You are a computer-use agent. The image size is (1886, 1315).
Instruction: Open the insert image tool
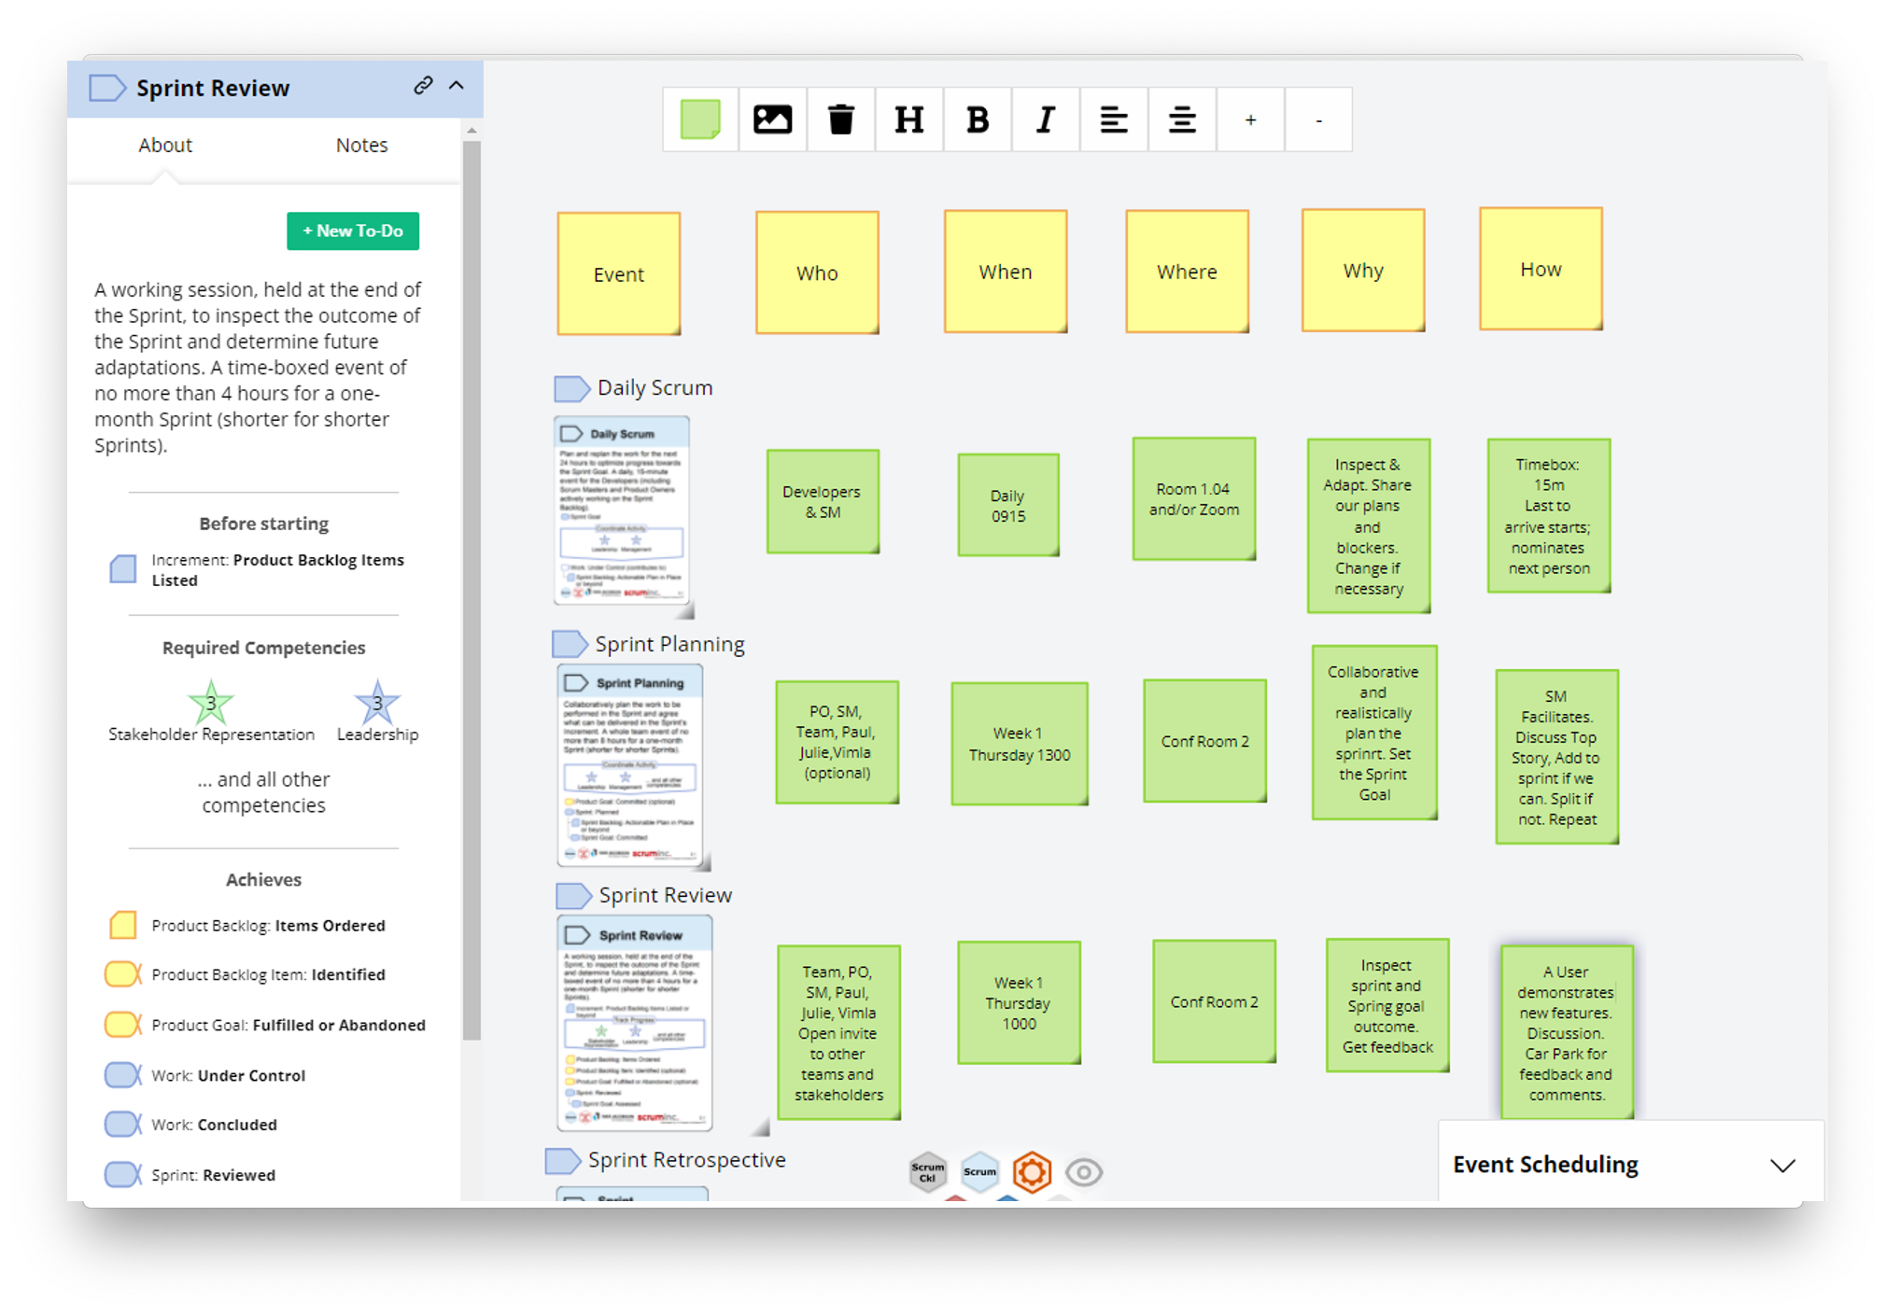pyautogui.click(x=772, y=119)
